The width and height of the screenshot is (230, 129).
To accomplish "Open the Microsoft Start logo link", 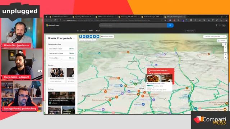I will pyautogui.click(x=52, y=25).
